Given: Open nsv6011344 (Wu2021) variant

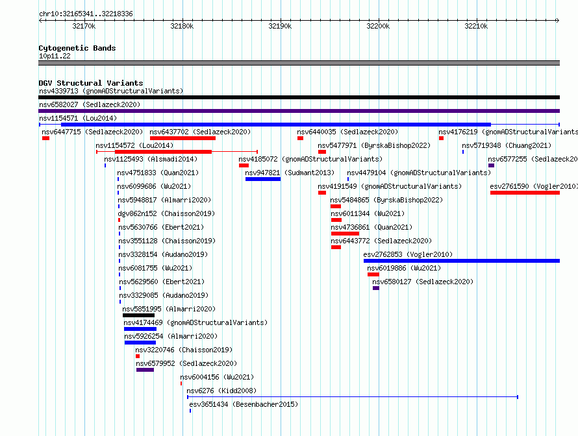Looking at the screenshot, I should click(368, 213).
